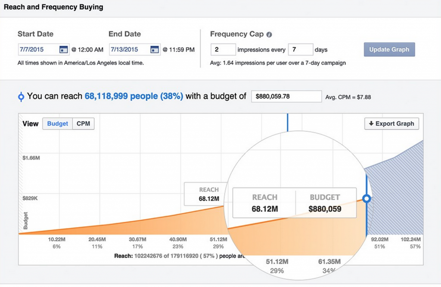Click the '@ 11:59 PM' end time text
This screenshot has width=441, height=287.
[x=179, y=50]
